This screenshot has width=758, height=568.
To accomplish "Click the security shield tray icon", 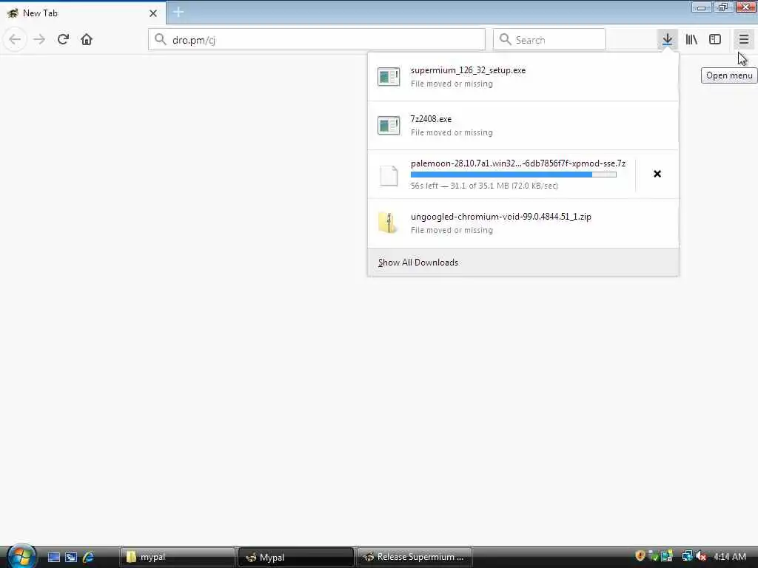I will click(640, 556).
